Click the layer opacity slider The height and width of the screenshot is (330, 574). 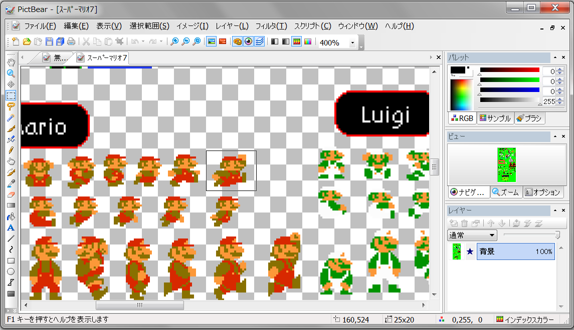[531, 235]
